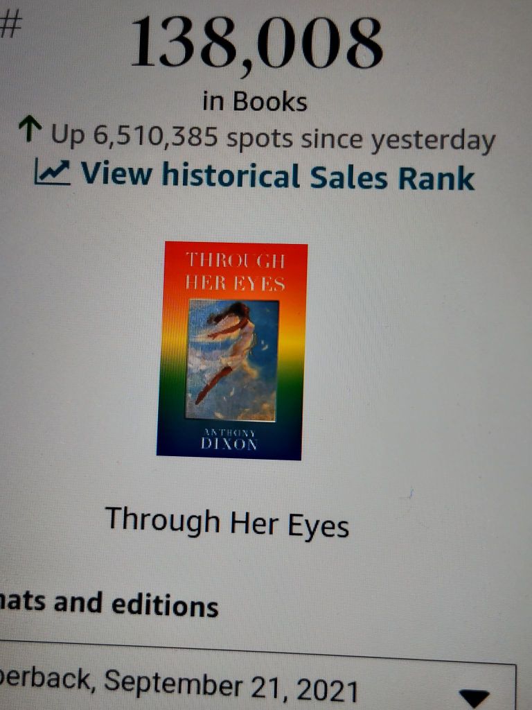This screenshot has width=532, height=710.
Task: Click the 'in Books' category label
Action: click(x=255, y=101)
